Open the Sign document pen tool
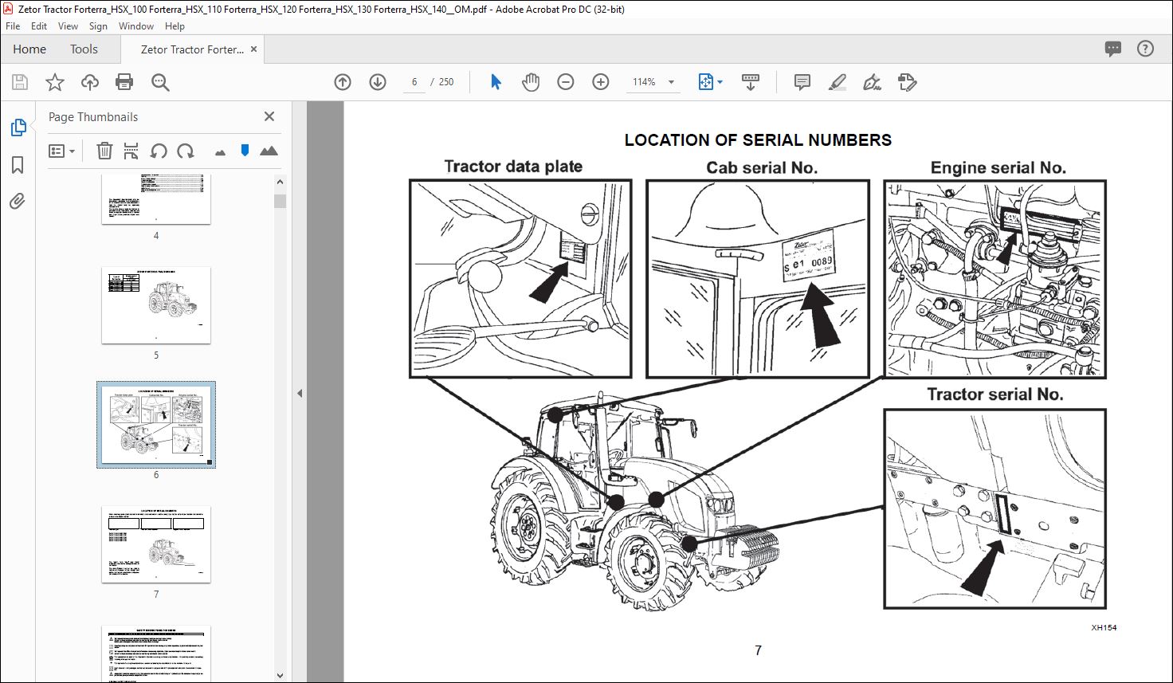This screenshot has width=1173, height=683. tap(873, 82)
